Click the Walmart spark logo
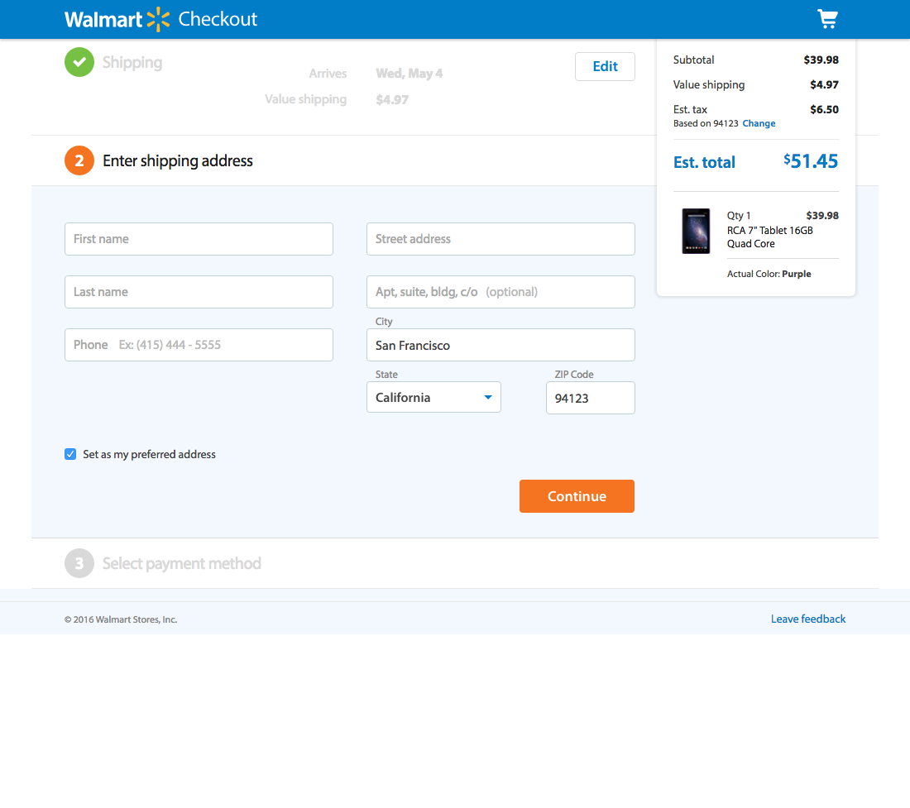This screenshot has width=910, height=808. (158, 18)
